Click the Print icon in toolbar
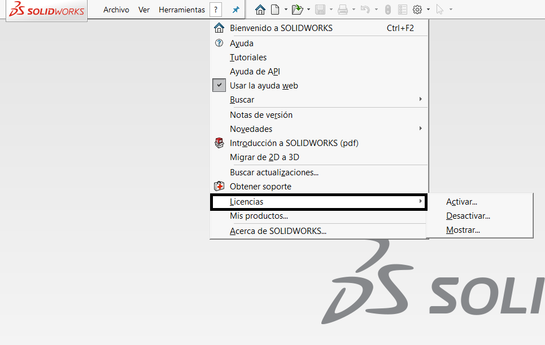 pos(343,10)
